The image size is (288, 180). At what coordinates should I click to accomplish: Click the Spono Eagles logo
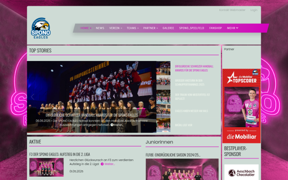[41, 28]
